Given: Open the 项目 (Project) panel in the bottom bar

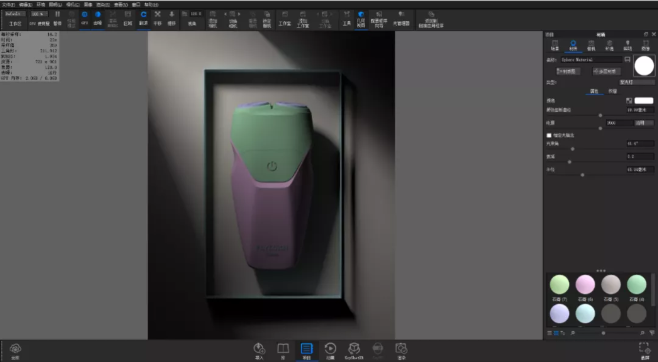Looking at the screenshot, I should click(x=307, y=351).
